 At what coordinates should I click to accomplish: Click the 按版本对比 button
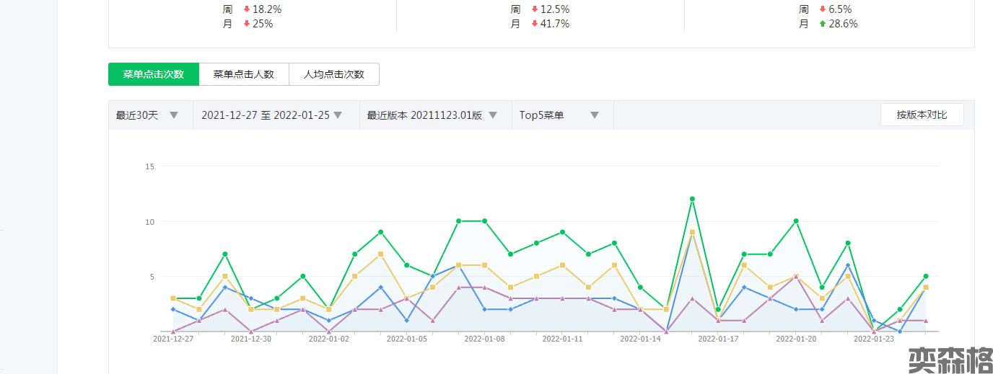pyautogui.click(x=922, y=115)
